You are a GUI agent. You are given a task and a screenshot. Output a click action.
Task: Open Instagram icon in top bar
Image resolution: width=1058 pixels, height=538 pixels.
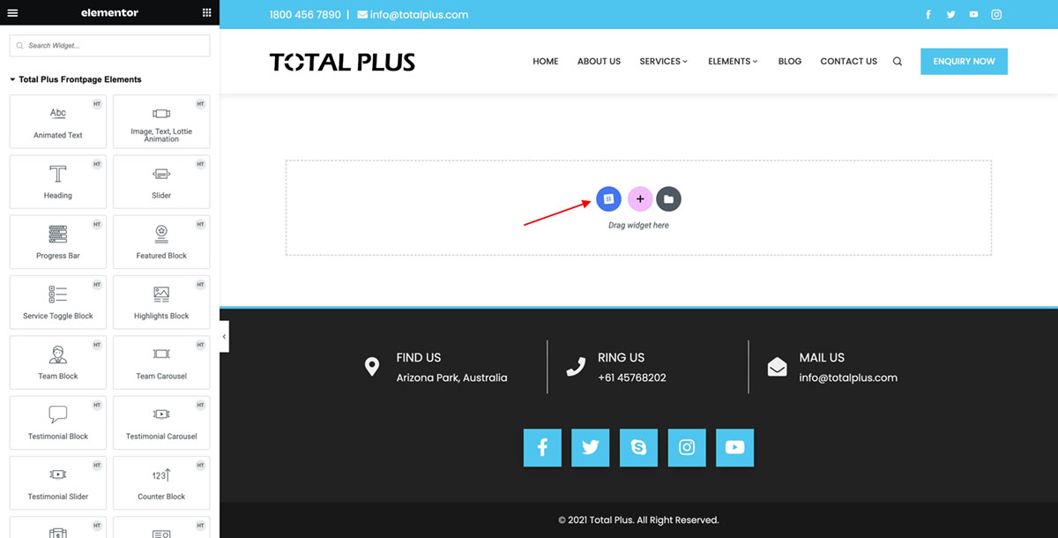click(996, 15)
